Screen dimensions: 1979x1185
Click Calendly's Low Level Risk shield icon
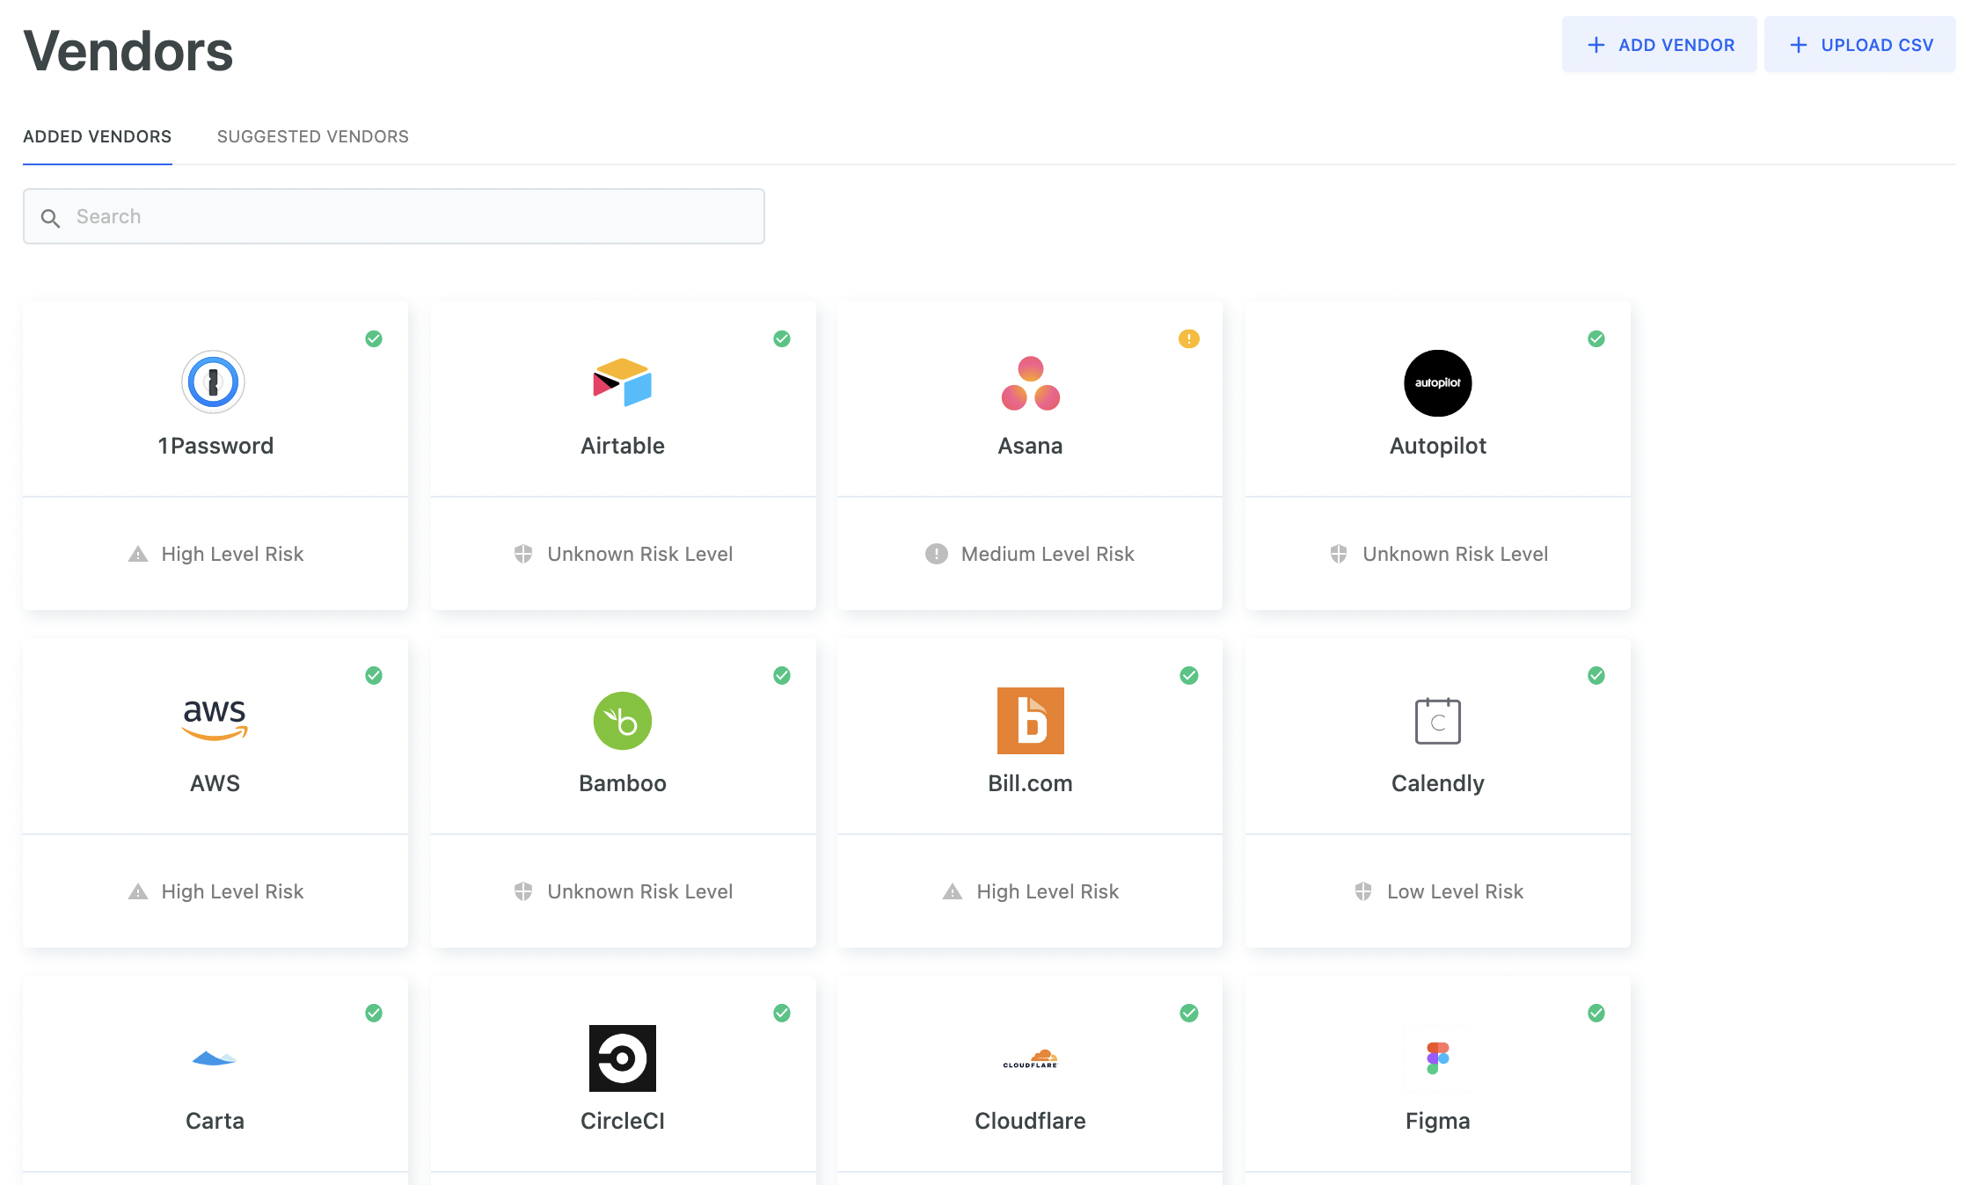tap(1363, 891)
